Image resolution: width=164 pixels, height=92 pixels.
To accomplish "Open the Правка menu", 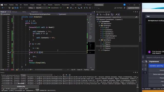I will (x=11, y=5).
